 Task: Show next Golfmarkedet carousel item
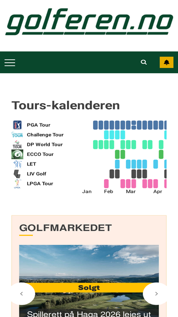156,294
